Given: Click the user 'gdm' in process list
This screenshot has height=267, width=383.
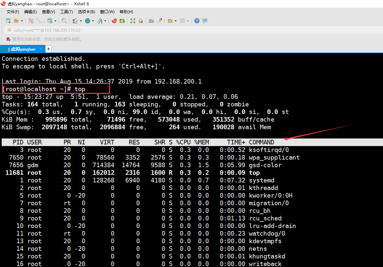Looking at the screenshot, I should click(x=33, y=165).
